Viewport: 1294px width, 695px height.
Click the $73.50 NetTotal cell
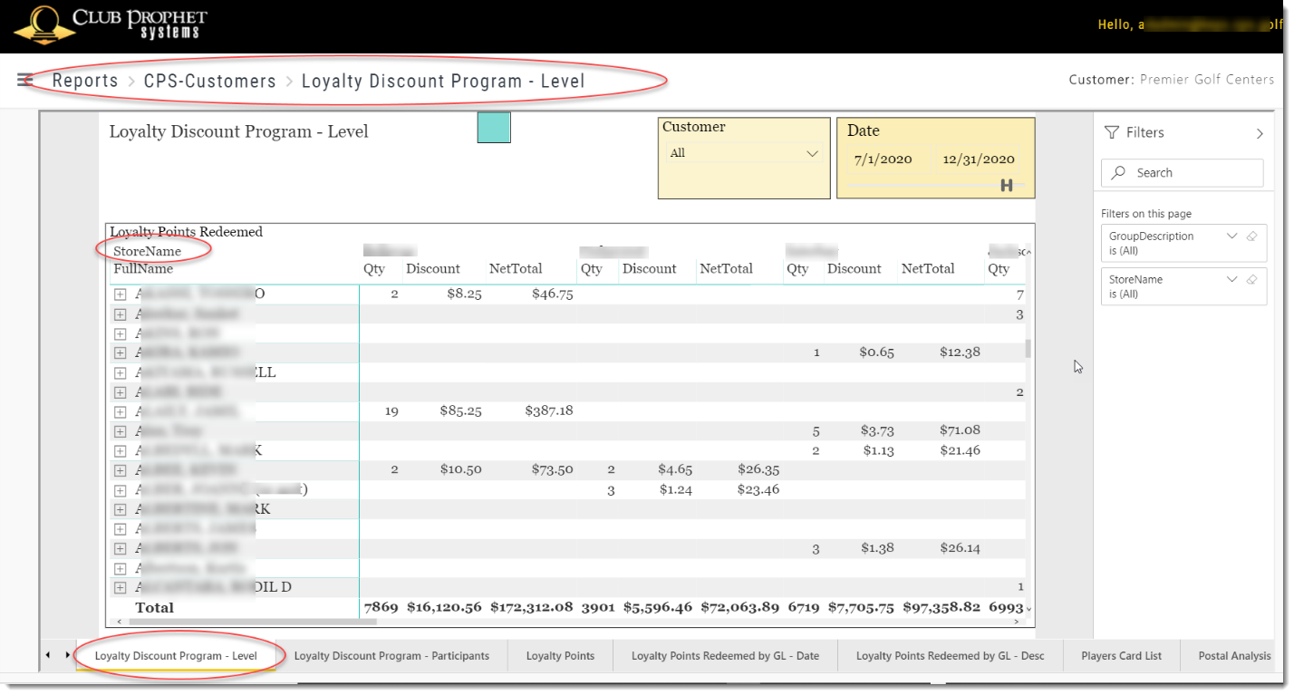coord(552,470)
